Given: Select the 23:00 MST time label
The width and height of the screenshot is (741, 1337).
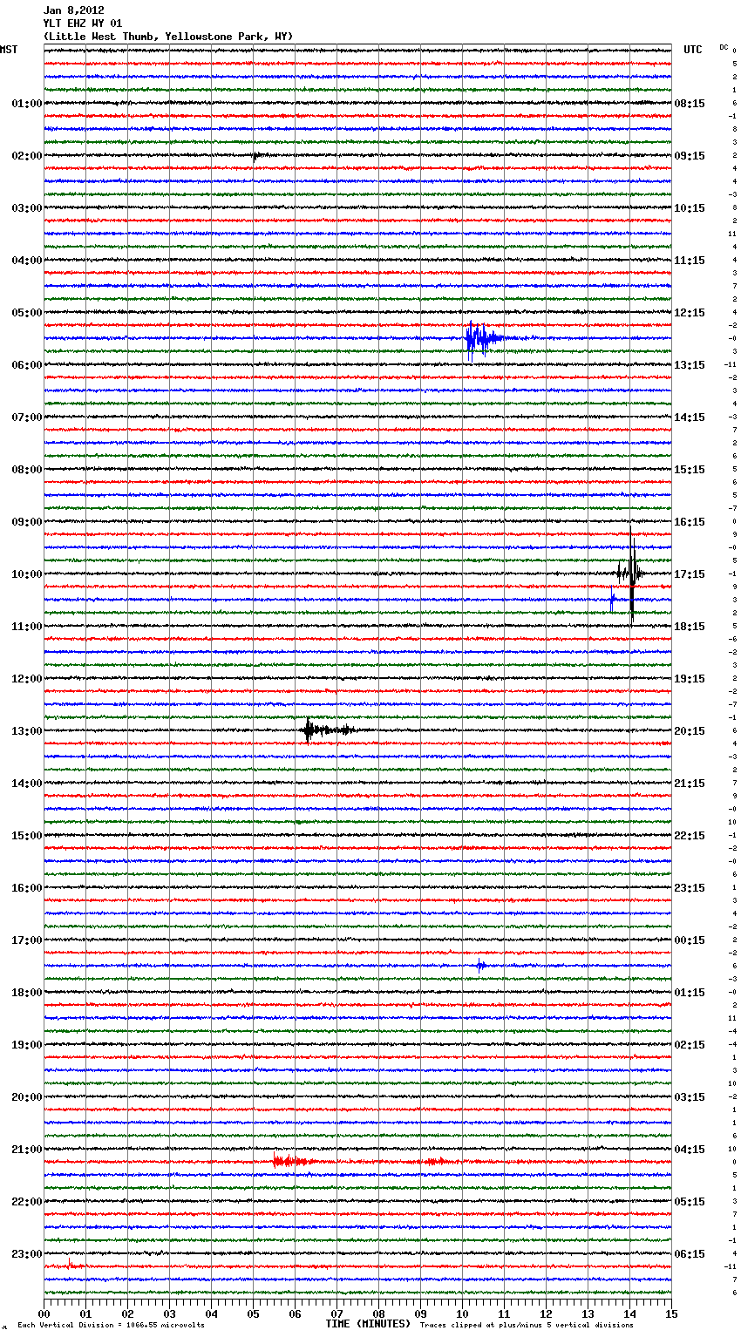Looking at the screenshot, I should click(x=27, y=1254).
